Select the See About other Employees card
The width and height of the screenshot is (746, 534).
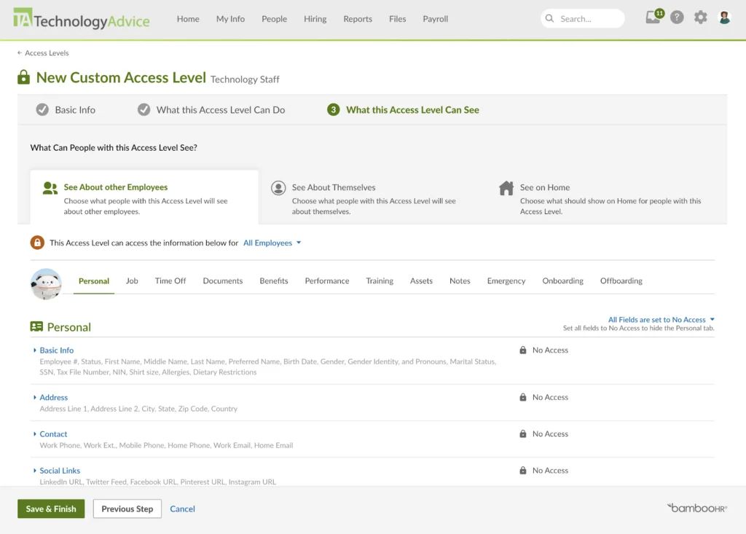144,197
